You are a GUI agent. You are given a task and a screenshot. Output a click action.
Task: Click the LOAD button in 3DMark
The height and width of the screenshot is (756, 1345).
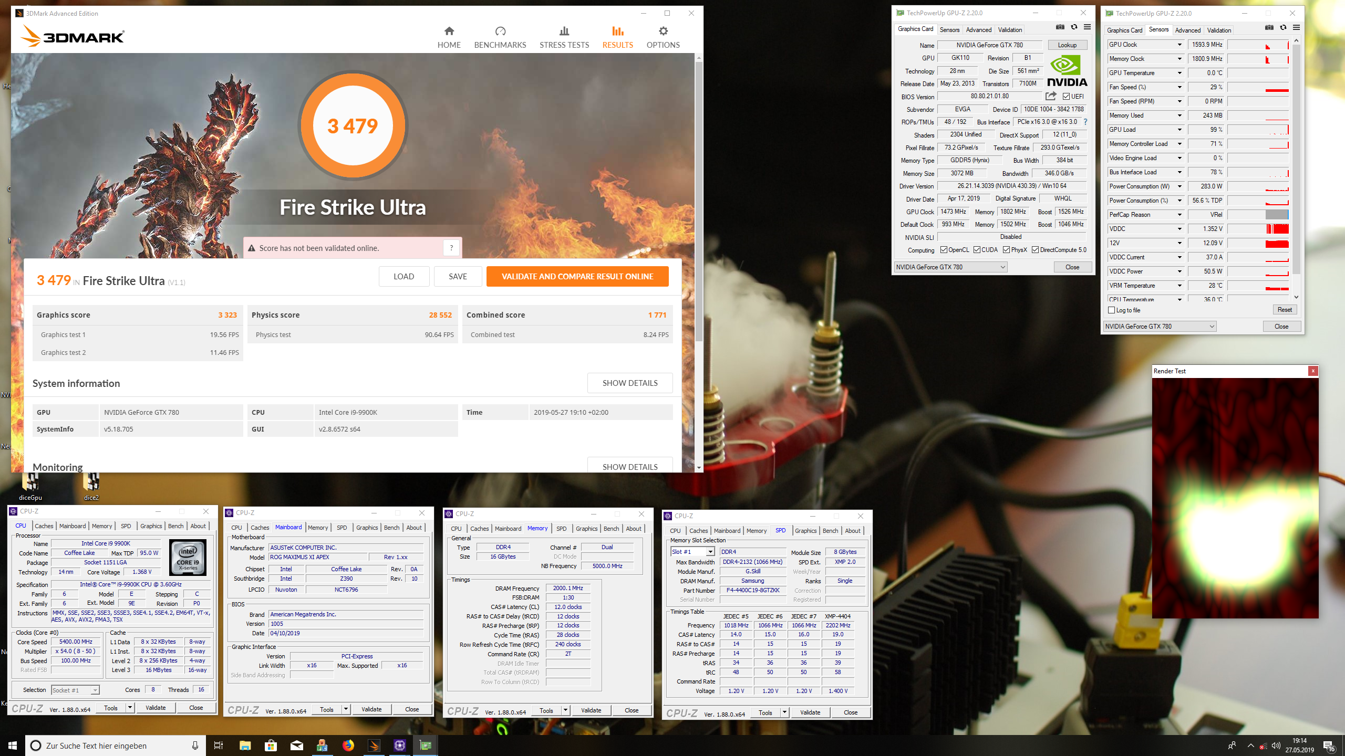coord(403,277)
